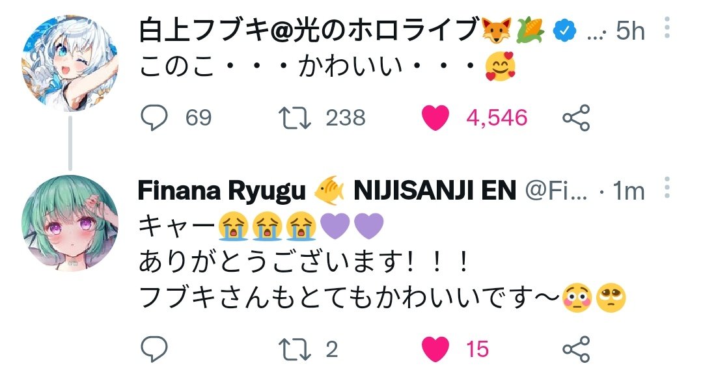
Task: View the 5h timestamp of Fubuki's tweet
Action: click(630, 31)
